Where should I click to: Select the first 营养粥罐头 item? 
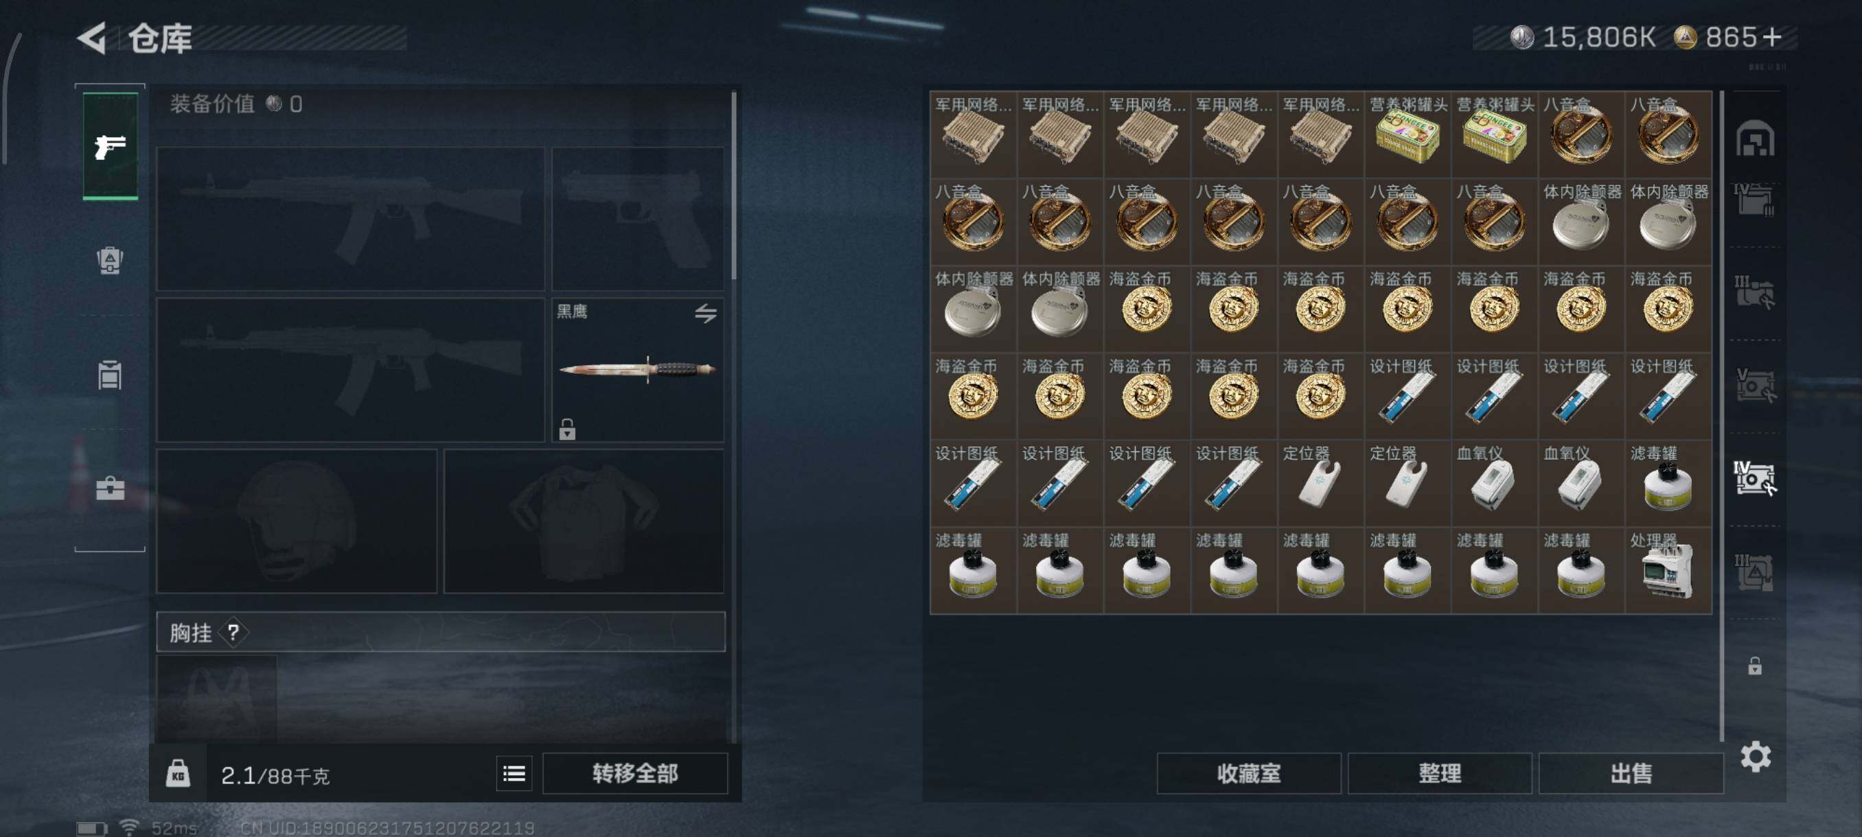(1407, 134)
